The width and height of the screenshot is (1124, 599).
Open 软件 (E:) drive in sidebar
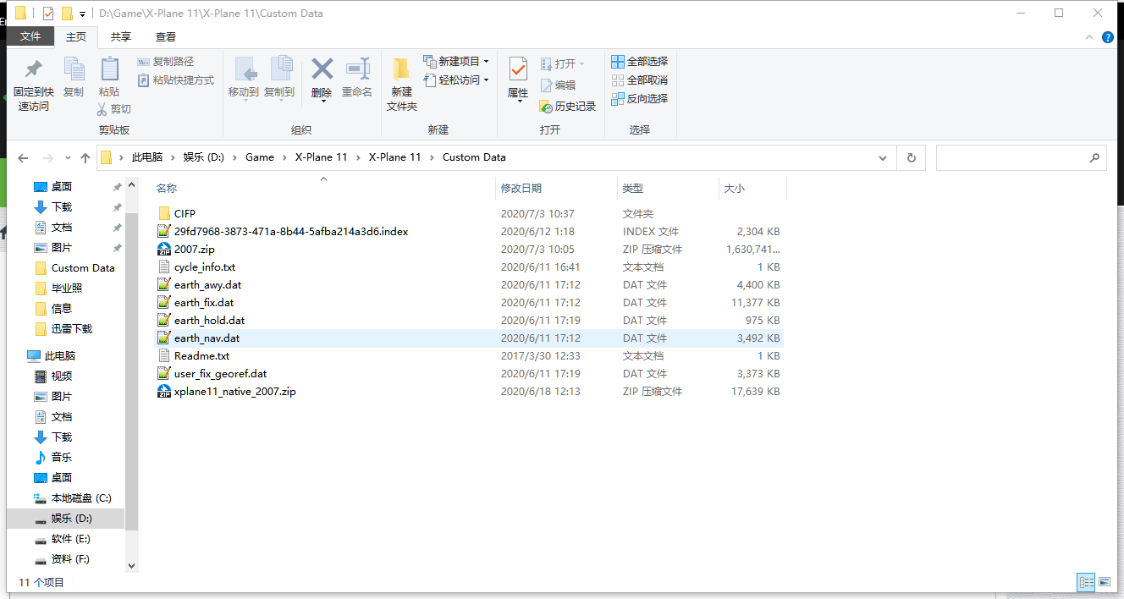pos(63,539)
